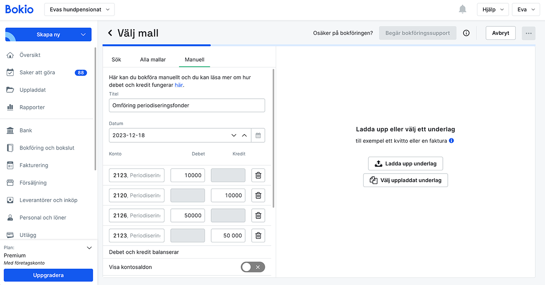Select the Översikt home icon
545x285 pixels.
coord(10,55)
